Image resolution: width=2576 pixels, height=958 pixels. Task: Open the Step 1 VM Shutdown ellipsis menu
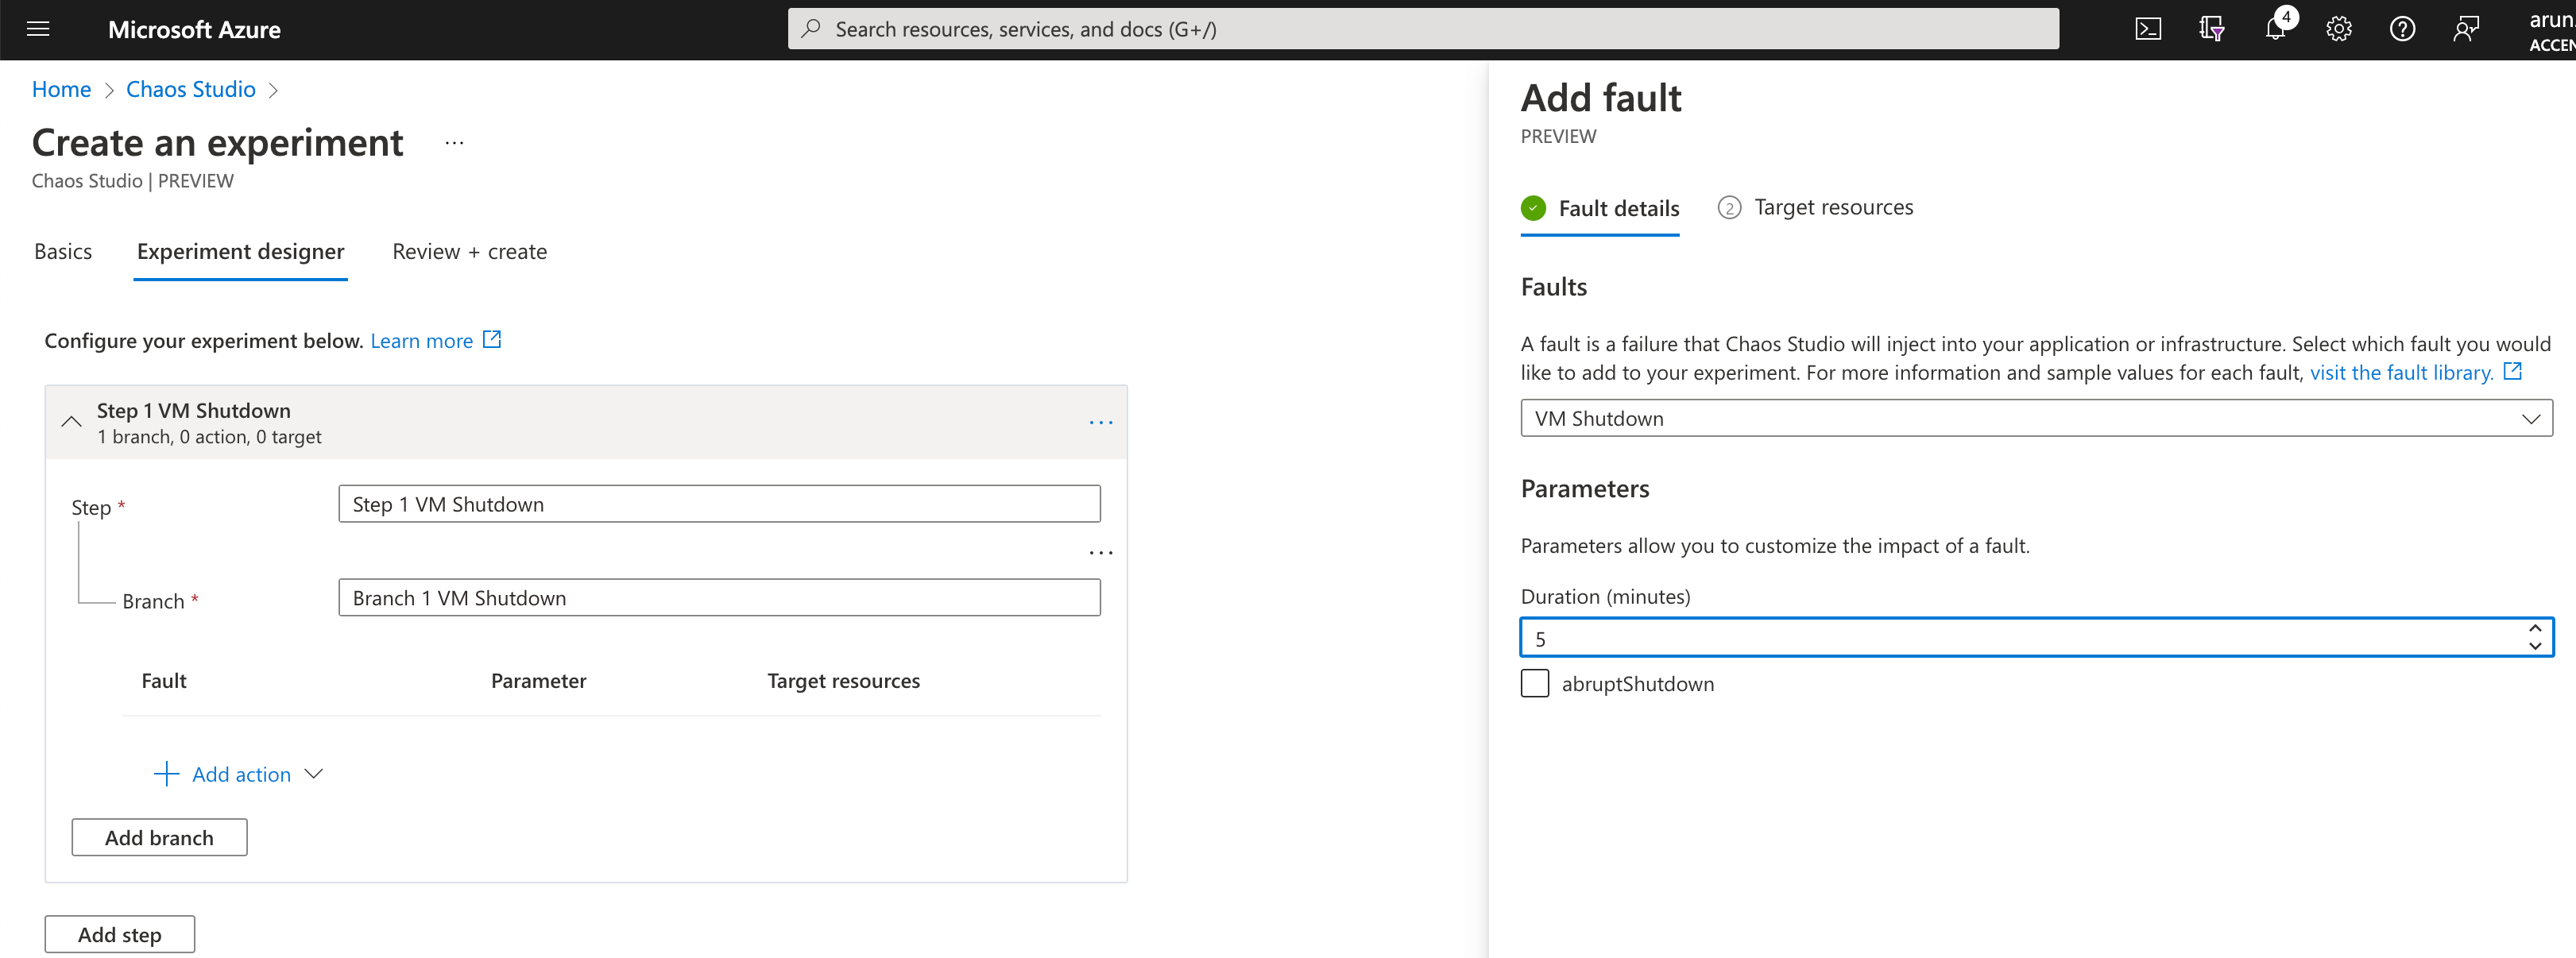coord(1100,423)
